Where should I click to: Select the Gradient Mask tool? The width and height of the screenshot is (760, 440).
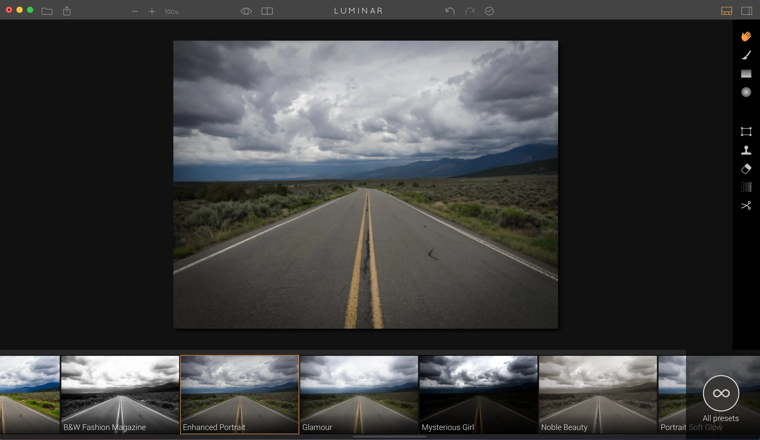(x=746, y=74)
